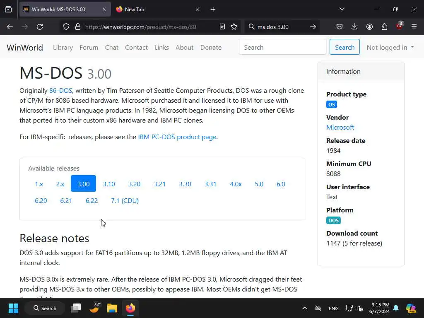Image resolution: width=424 pixels, height=318 pixels.
Task: Expand the Not logged in dropdown
Action: [390, 48]
